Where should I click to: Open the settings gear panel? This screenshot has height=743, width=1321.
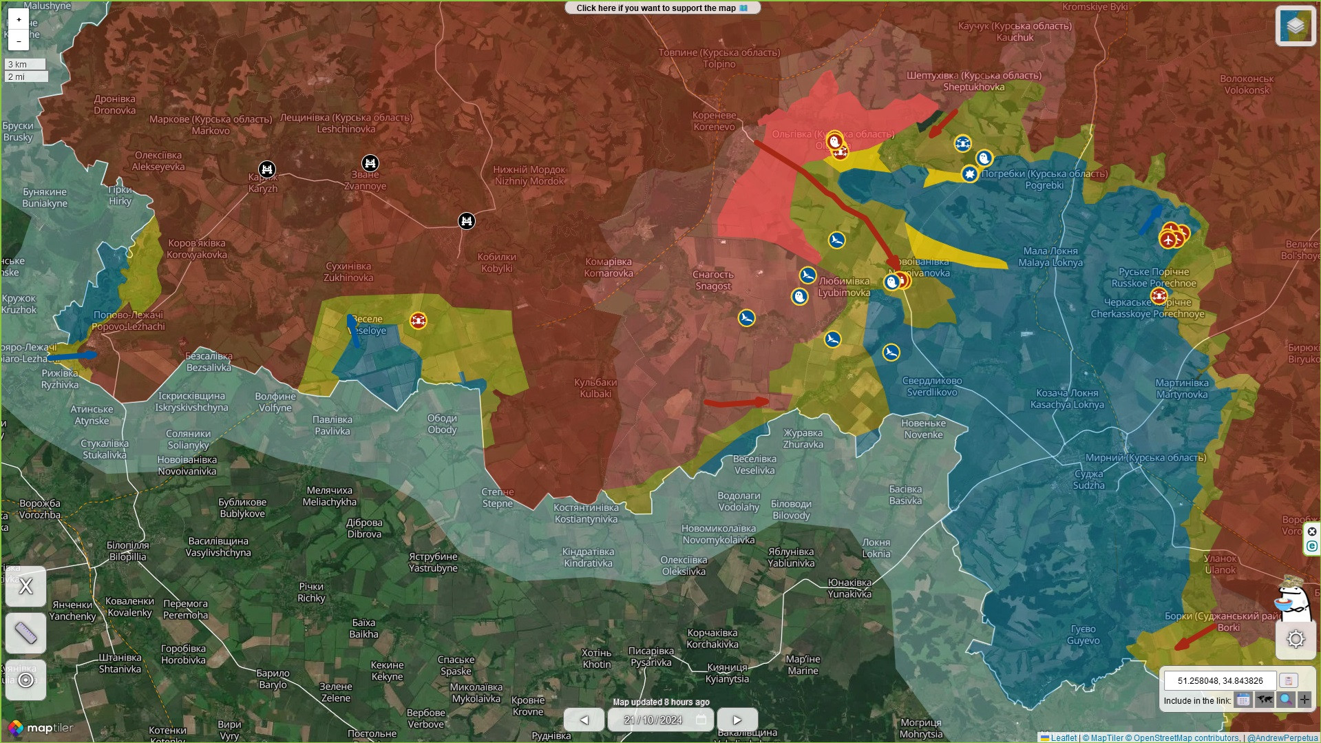coord(1295,639)
